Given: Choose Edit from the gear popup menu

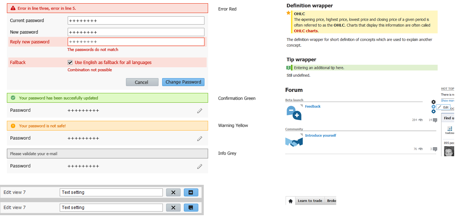Looking at the screenshot, I should [443, 107].
